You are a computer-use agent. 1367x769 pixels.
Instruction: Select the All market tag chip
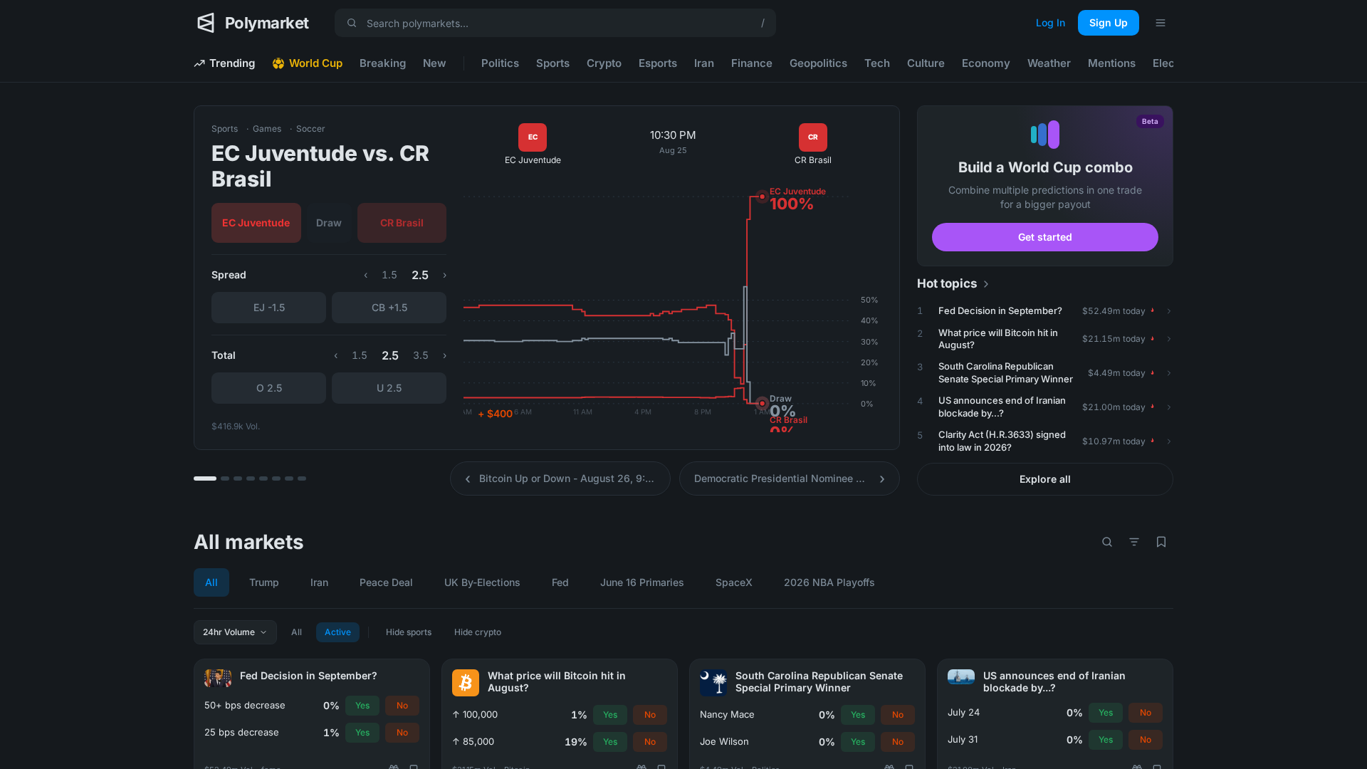[x=211, y=582]
